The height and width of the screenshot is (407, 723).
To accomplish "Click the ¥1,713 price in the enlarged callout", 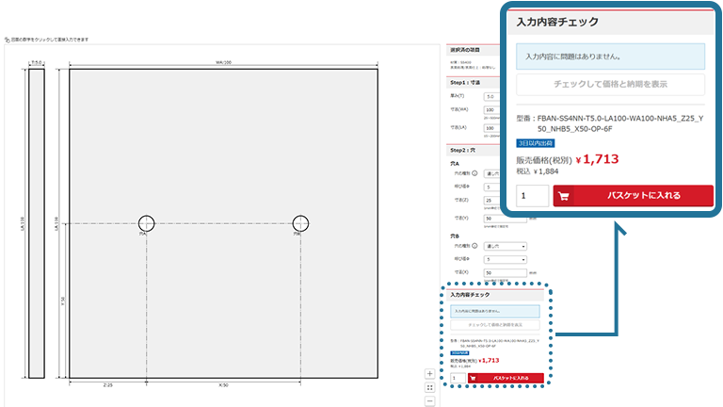I will coord(597,159).
